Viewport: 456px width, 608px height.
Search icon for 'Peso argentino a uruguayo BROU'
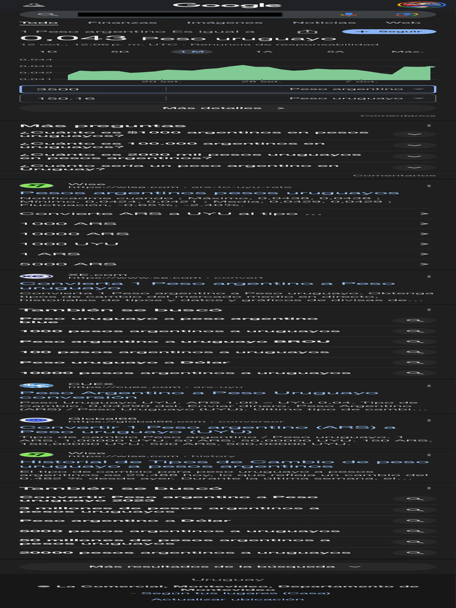tap(414, 341)
